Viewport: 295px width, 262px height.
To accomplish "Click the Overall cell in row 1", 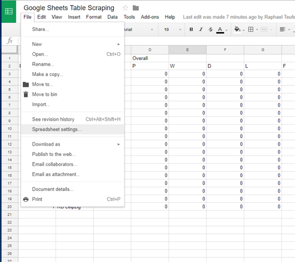I will [x=150, y=58].
